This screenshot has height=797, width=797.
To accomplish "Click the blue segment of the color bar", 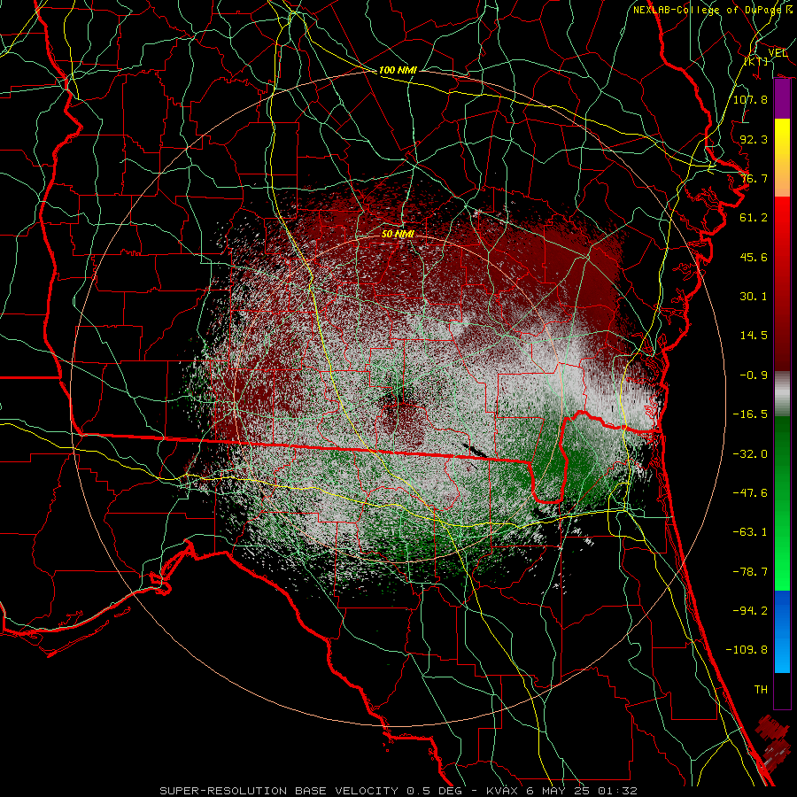I will point(782,631).
